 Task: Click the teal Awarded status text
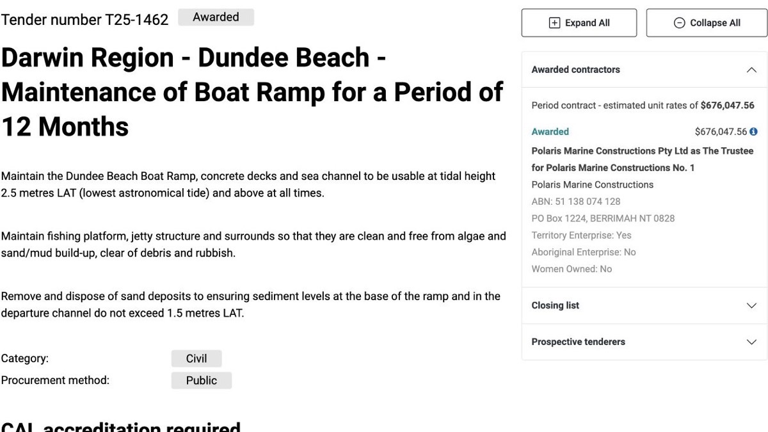pos(550,132)
